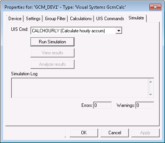
Task: Click the 'Errors:' label
Action: point(87,105)
